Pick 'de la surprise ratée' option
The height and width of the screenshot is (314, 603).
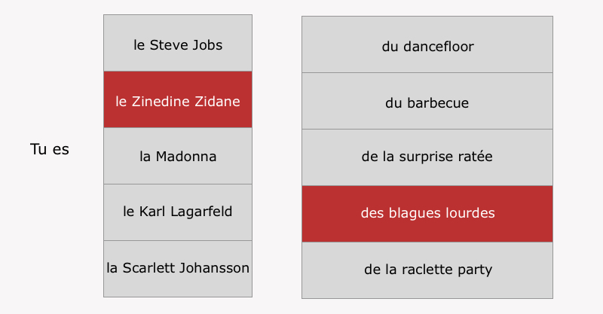click(x=427, y=157)
